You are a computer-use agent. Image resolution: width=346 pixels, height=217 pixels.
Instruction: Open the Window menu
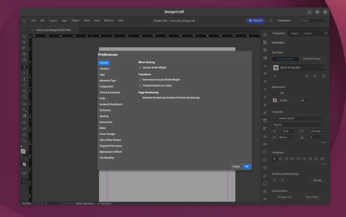pyautogui.click(x=108, y=21)
